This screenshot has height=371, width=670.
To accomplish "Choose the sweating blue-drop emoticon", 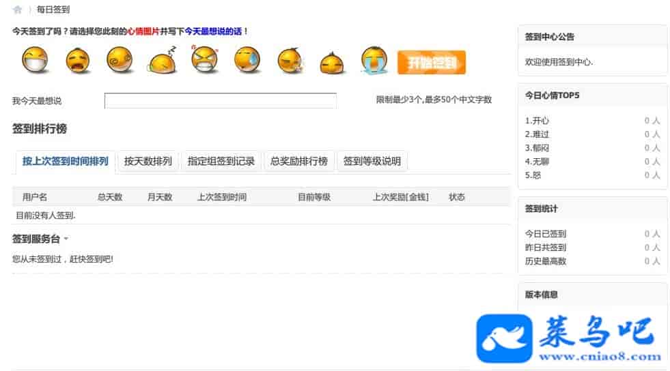I will (x=247, y=60).
